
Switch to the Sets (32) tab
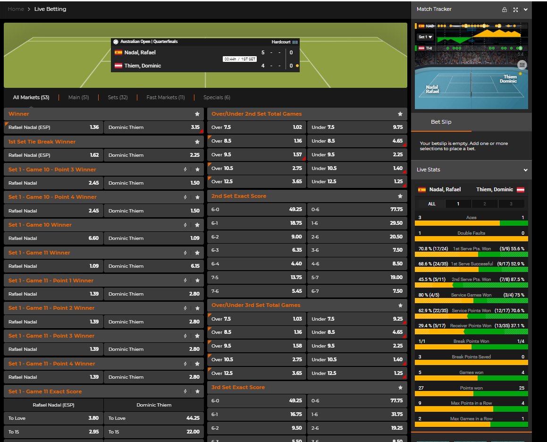click(x=118, y=97)
